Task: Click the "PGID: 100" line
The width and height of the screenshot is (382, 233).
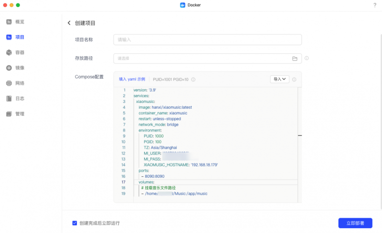Action: pyautogui.click(x=152, y=142)
